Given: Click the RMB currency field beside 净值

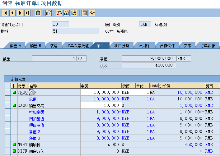Looking at the screenshot, I should (184, 58).
